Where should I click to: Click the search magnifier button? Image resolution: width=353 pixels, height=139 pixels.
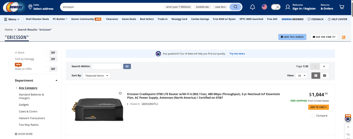coord(235,7)
